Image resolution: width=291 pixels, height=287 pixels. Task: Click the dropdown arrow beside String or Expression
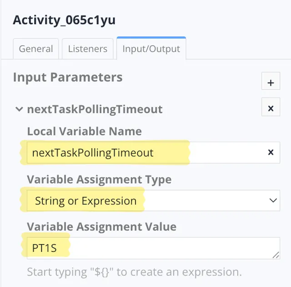(x=273, y=200)
